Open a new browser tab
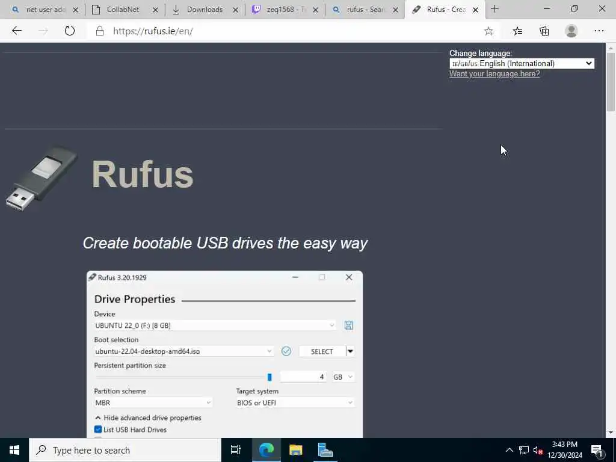Viewport: 616px width, 462px height. [494, 9]
